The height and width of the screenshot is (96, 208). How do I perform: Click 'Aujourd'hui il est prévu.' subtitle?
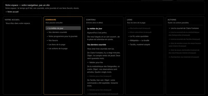coord(97,32)
